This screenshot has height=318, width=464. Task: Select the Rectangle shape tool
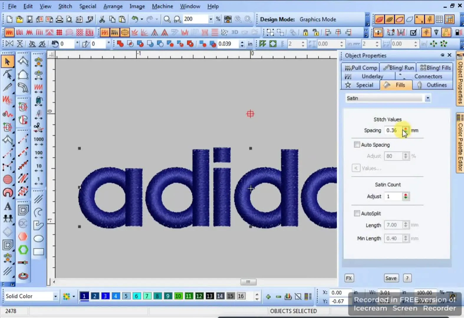(x=39, y=252)
